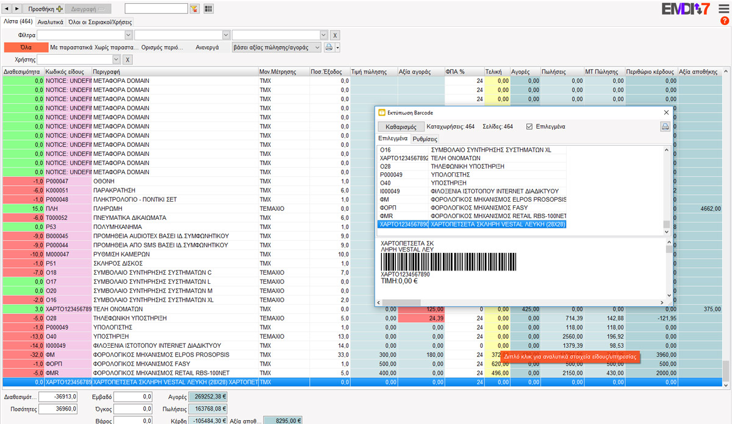Click the Αγορές total 269252,38 € field
The image size is (732, 424).
pos(208,397)
